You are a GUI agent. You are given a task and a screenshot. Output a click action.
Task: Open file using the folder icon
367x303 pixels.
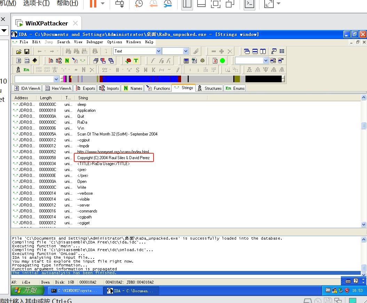tap(19, 52)
